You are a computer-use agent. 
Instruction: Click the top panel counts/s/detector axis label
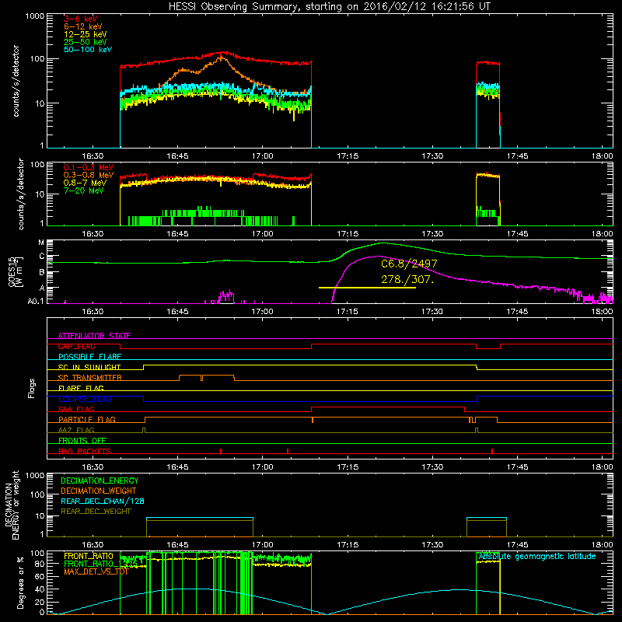point(16,81)
